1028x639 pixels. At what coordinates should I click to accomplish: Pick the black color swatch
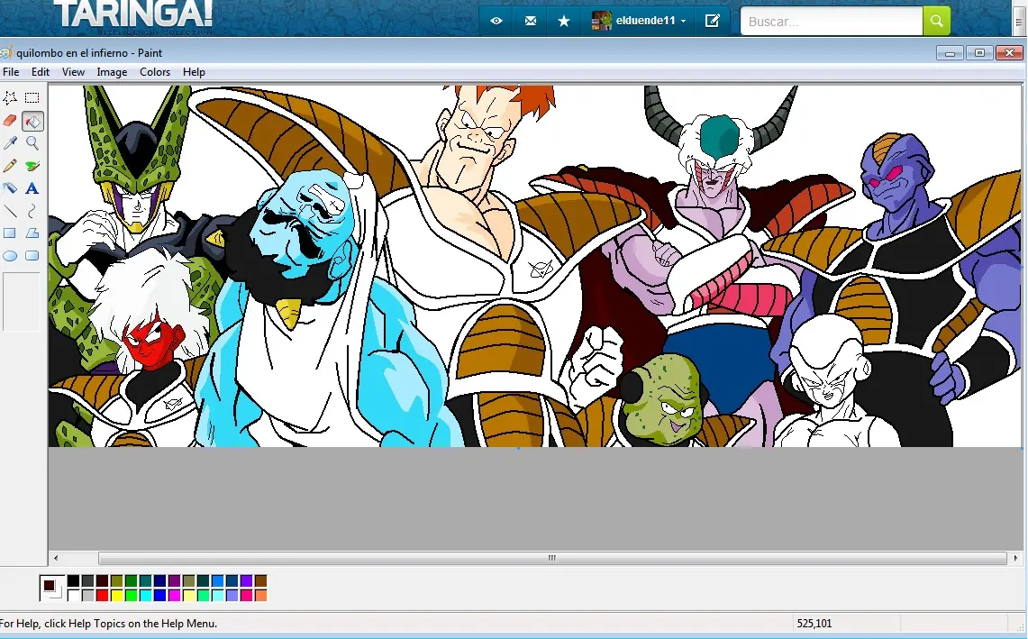click(74, 580)
